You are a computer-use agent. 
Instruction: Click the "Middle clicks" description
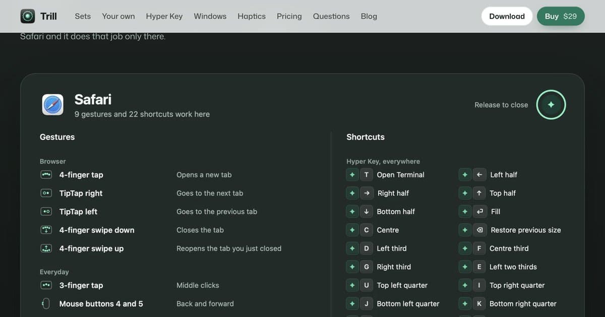tap(198, 285)
